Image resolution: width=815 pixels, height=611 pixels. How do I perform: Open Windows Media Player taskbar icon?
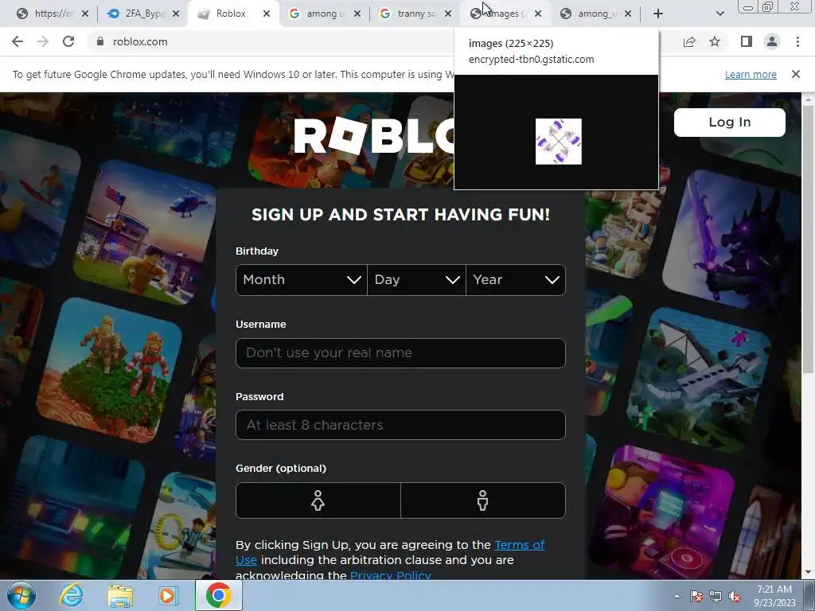click(x=168, y=595)
